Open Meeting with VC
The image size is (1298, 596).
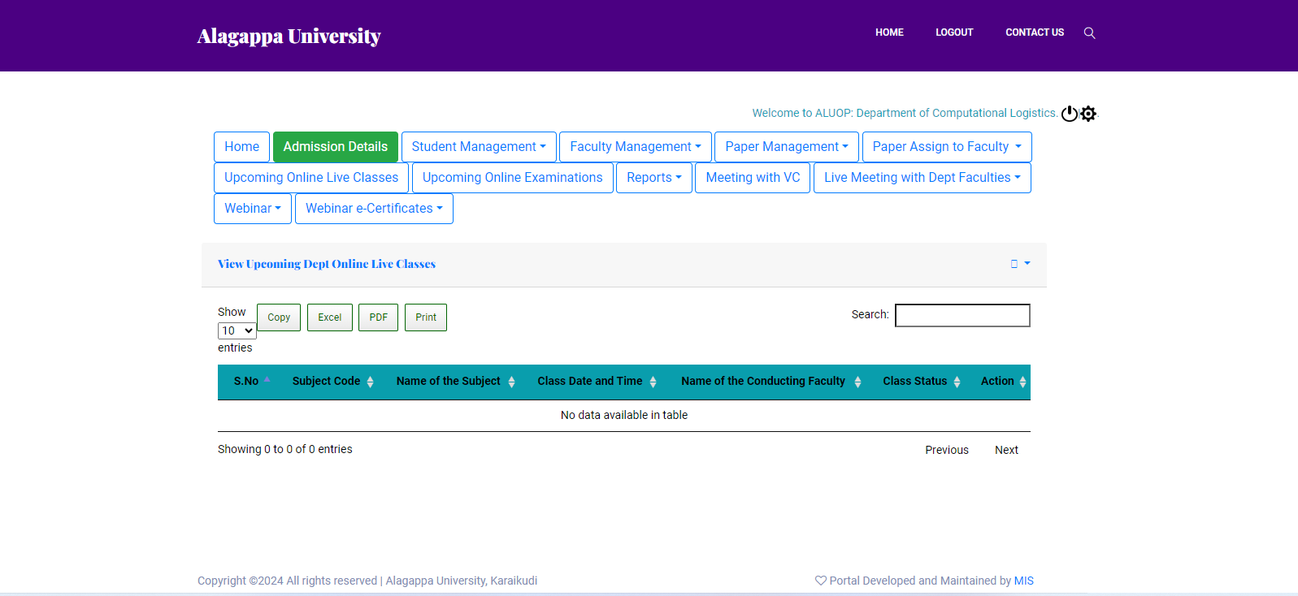click(x=753, y=178)
